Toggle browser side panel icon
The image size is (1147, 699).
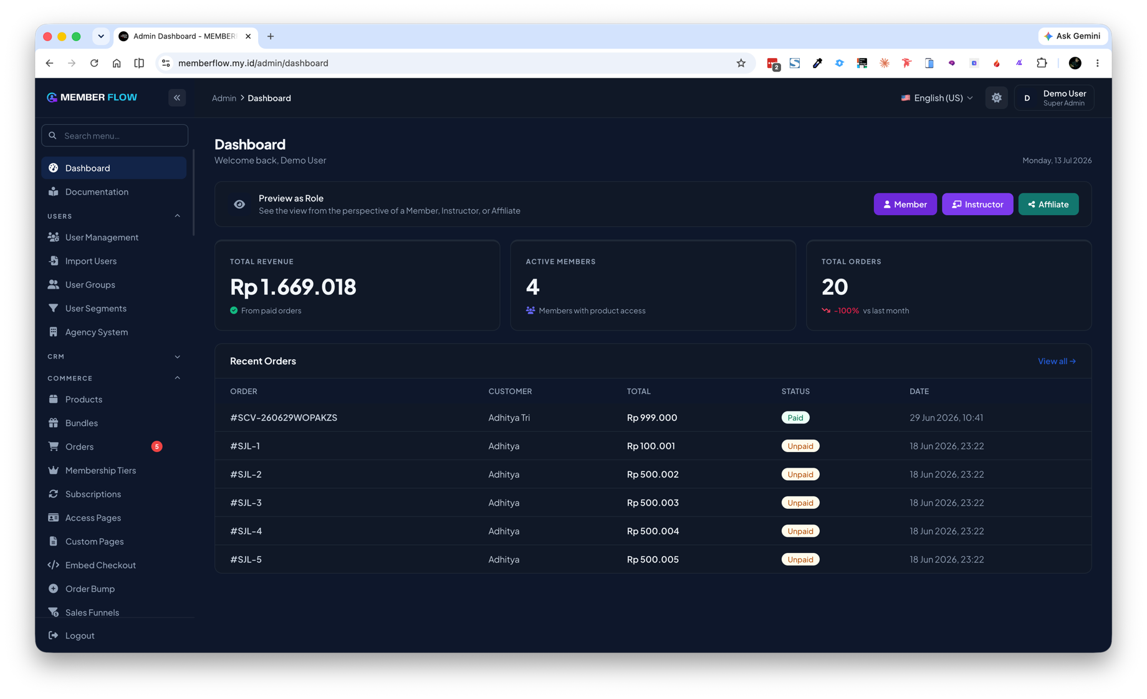click(139, 63)
